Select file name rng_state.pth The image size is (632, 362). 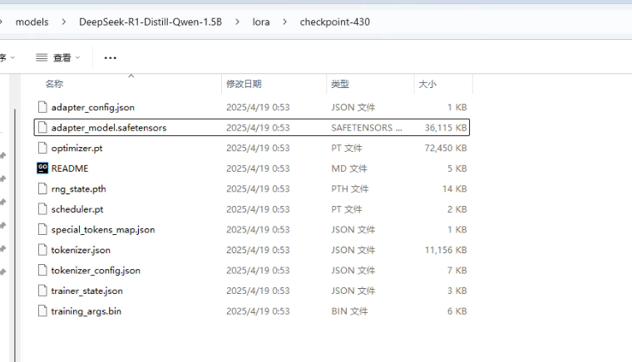coord(79,189)
